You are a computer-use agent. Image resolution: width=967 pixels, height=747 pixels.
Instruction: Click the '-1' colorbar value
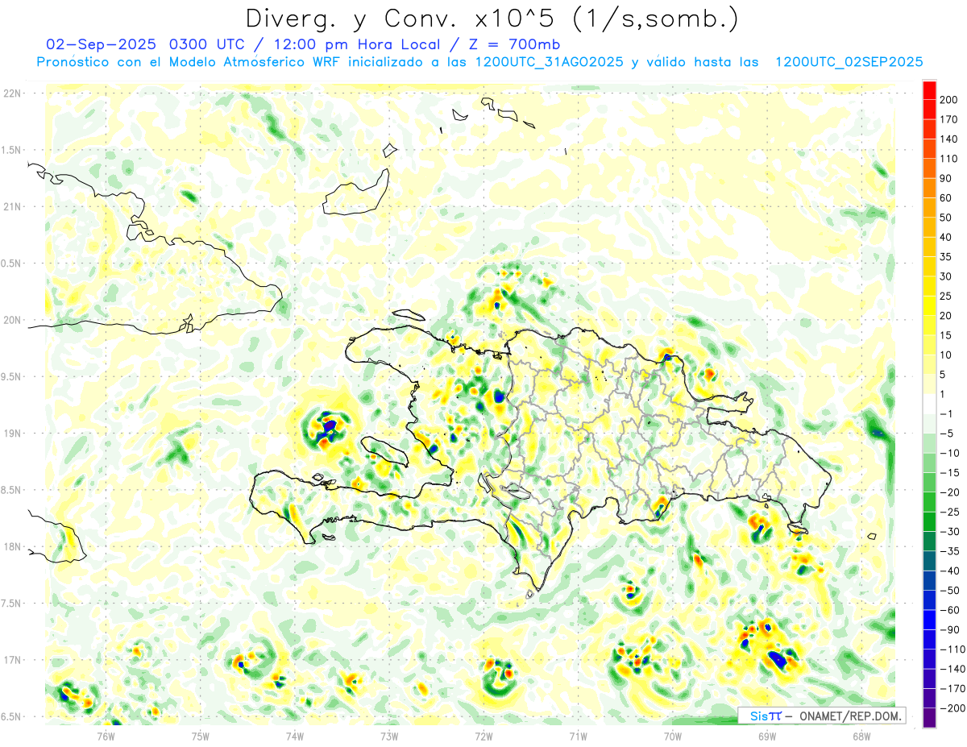[x=946, y=413]
